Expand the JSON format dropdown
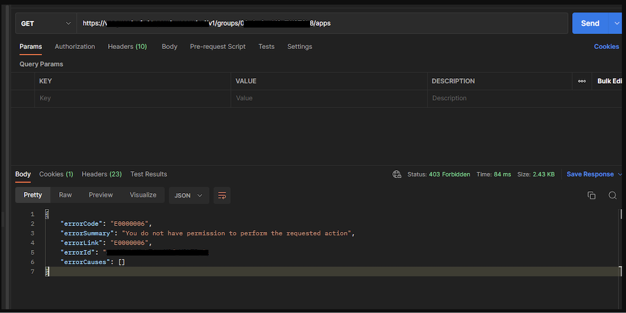626x313 pixels. point(188,195)
